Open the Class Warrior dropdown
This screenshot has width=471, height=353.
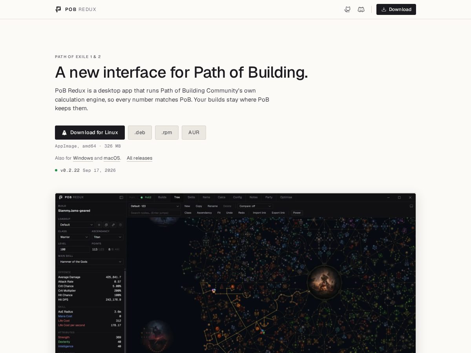click(x=74, y=237)
